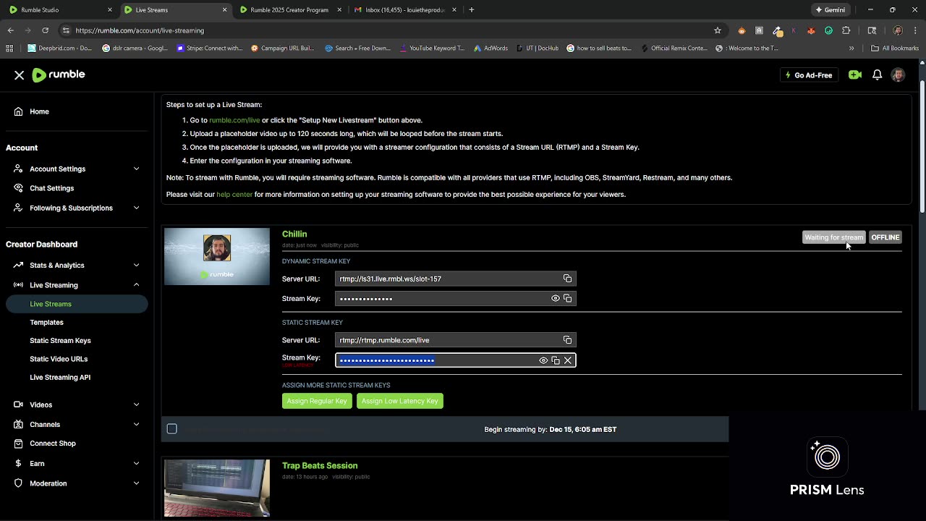Image resolution: width=926 pixels, height=521 pixels.
Task: Copy the dynamic Stream Key
Action: [x=568, y=298]
